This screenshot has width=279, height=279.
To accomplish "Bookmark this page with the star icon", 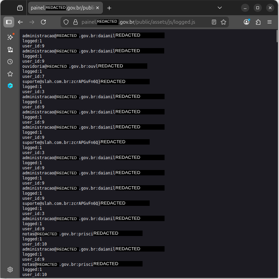I will tap(223, 22).
